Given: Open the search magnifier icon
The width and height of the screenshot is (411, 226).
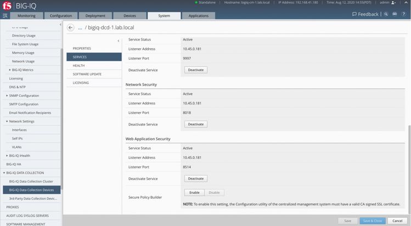Looking at the screenshot, I should pyautogui.click(x=386, y=14).
